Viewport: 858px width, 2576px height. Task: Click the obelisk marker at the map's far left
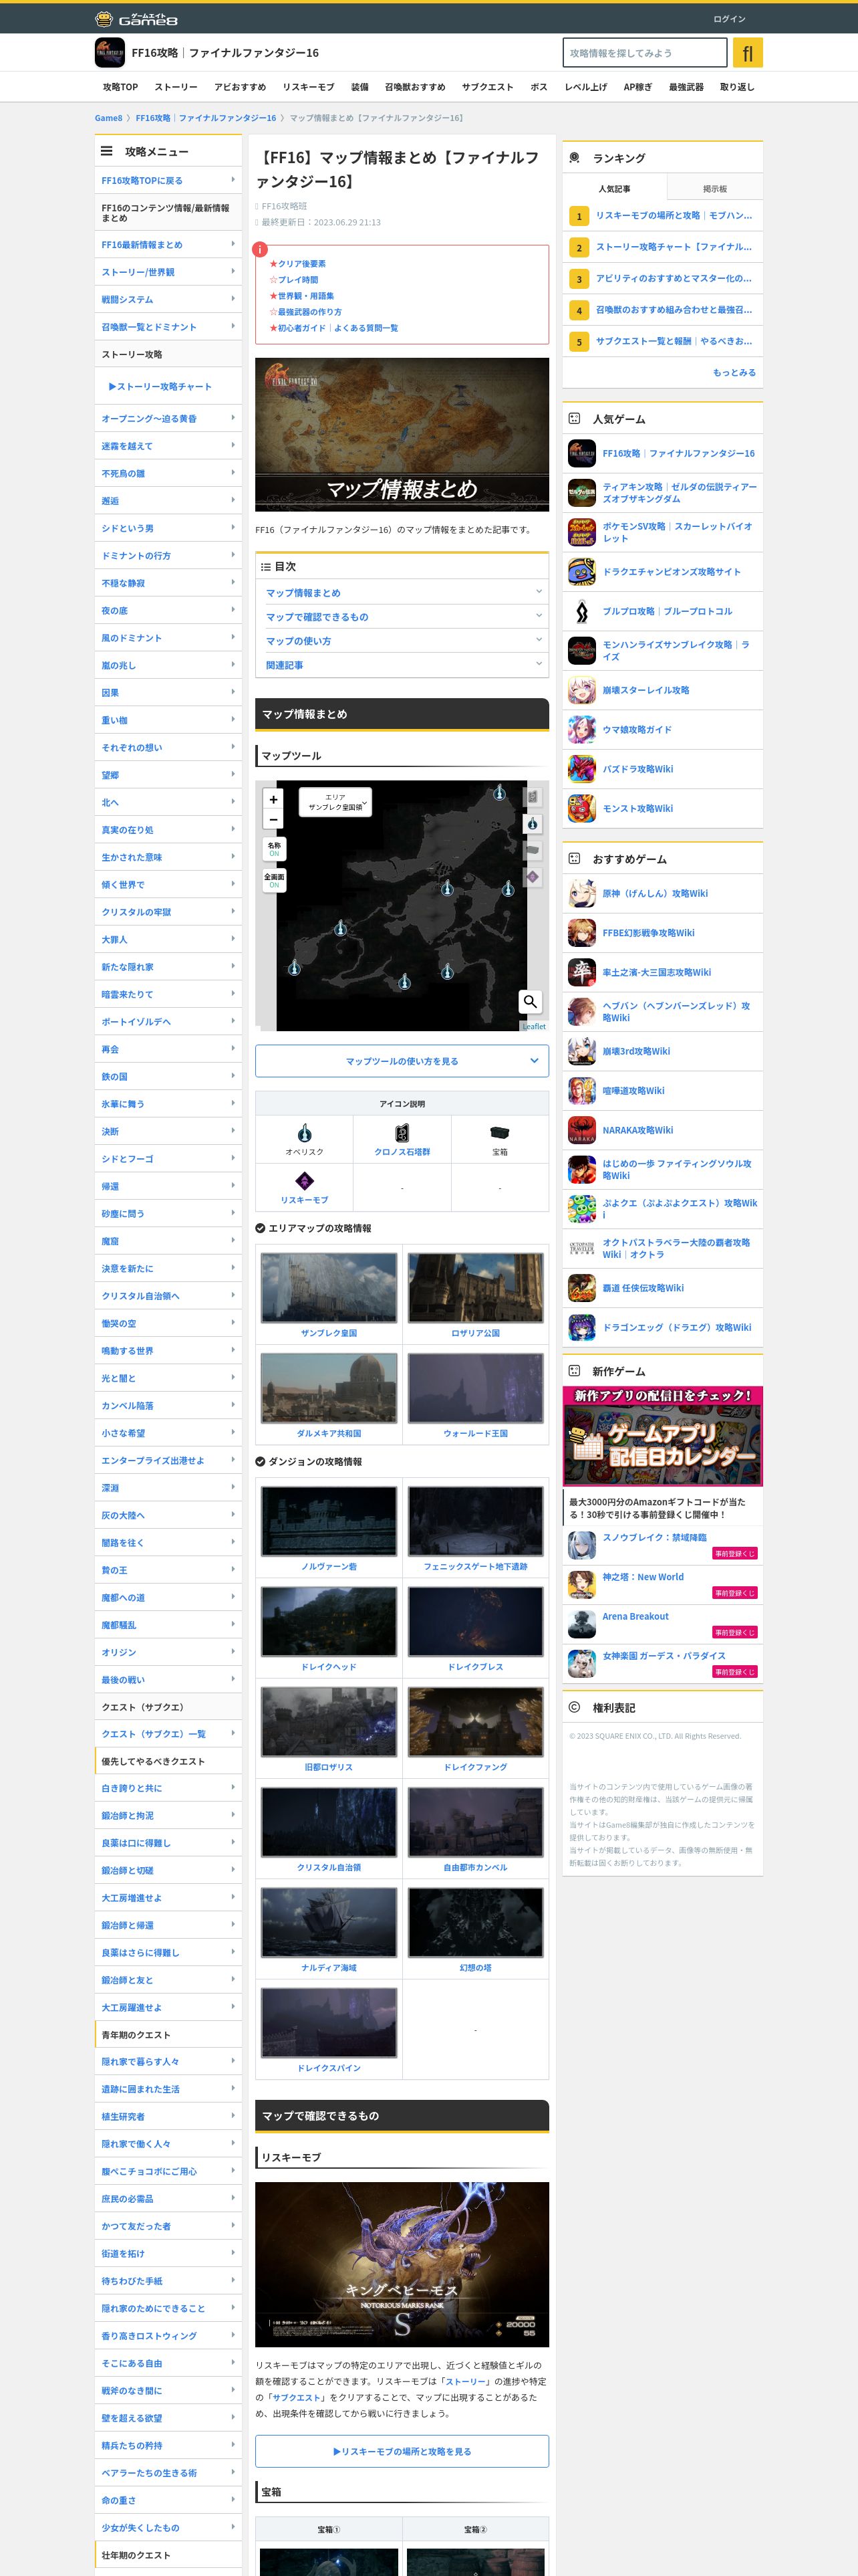tap(293, 968)
